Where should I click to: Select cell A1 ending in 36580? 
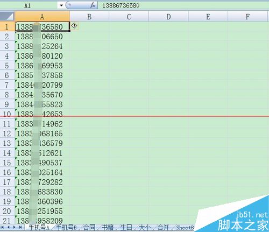[42, 26]
